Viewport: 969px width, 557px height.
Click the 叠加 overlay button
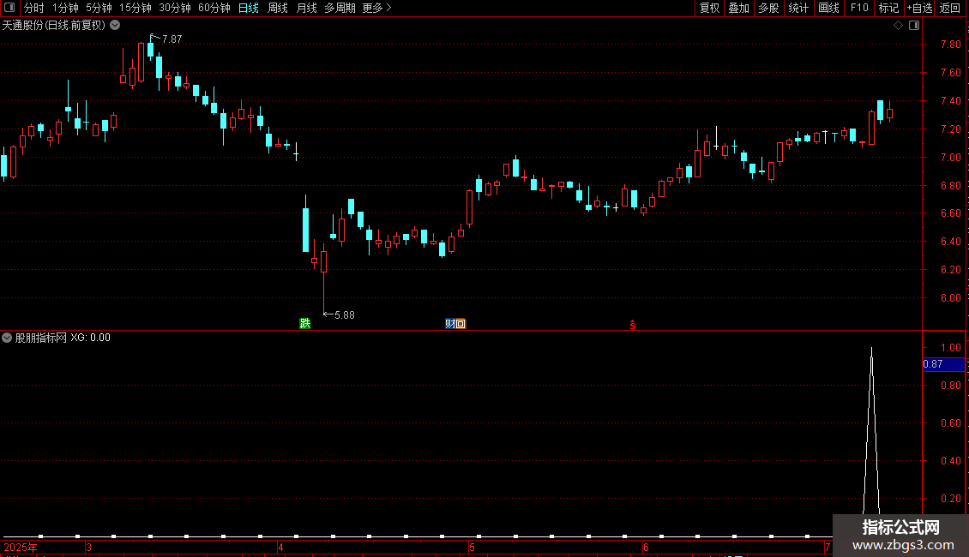pos(738,8)
